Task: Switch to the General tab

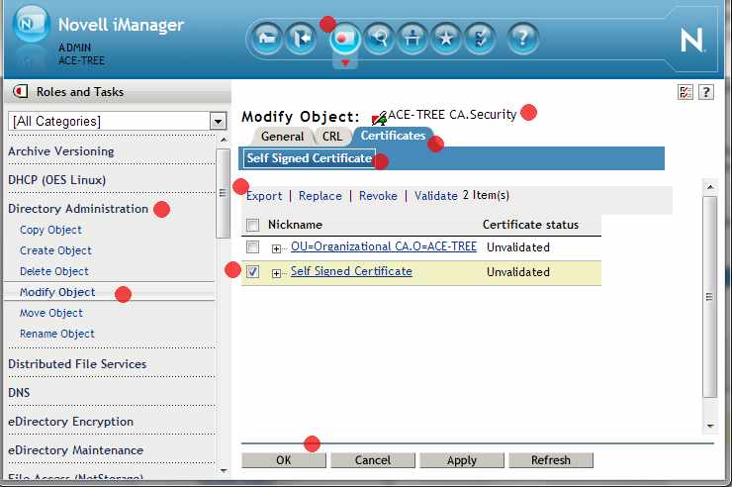Action: point(282,137)
